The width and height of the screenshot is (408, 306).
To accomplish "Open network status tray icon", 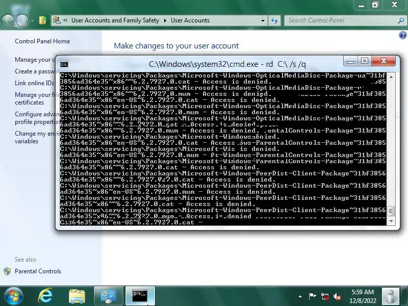I will [325, 296].
